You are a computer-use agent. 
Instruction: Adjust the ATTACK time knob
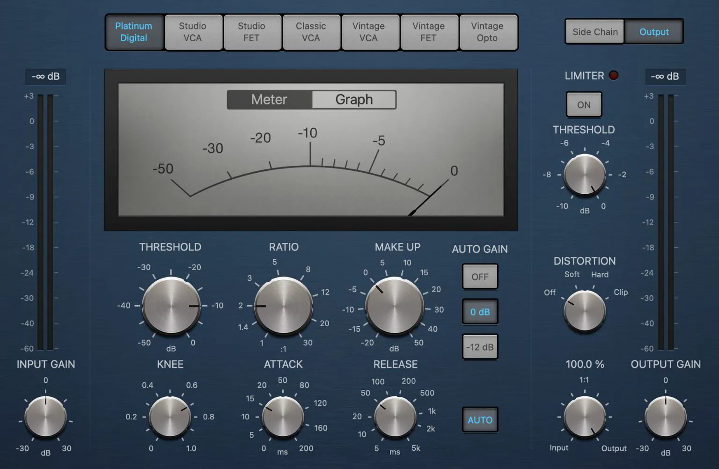(x=283, y=417)
